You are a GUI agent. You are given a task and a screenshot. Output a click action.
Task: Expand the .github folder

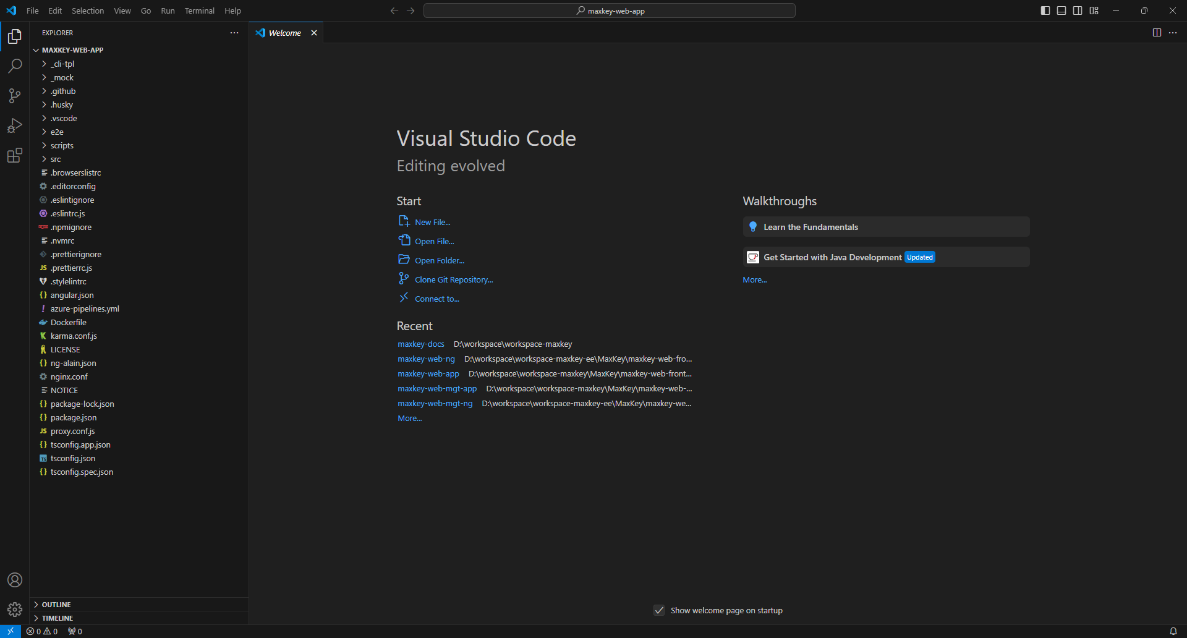click(139, 91)
